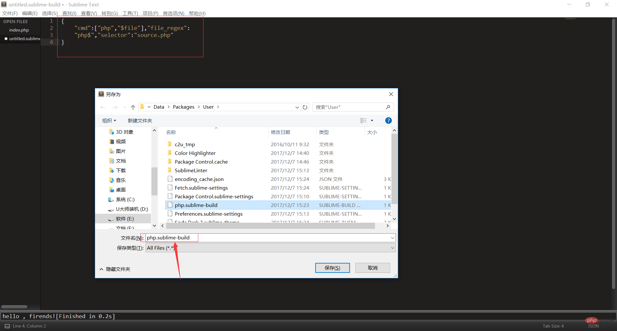The width and height of the screenshot is (617, 331).
Task: Sort files by 类型 column
Action: tap(324, 132)
